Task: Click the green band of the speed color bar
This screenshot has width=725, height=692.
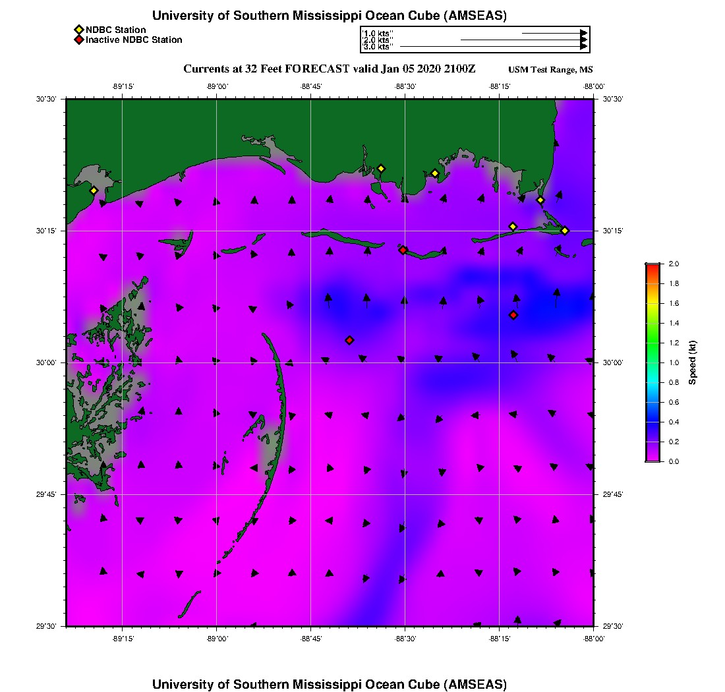Action: coord(653,343)
